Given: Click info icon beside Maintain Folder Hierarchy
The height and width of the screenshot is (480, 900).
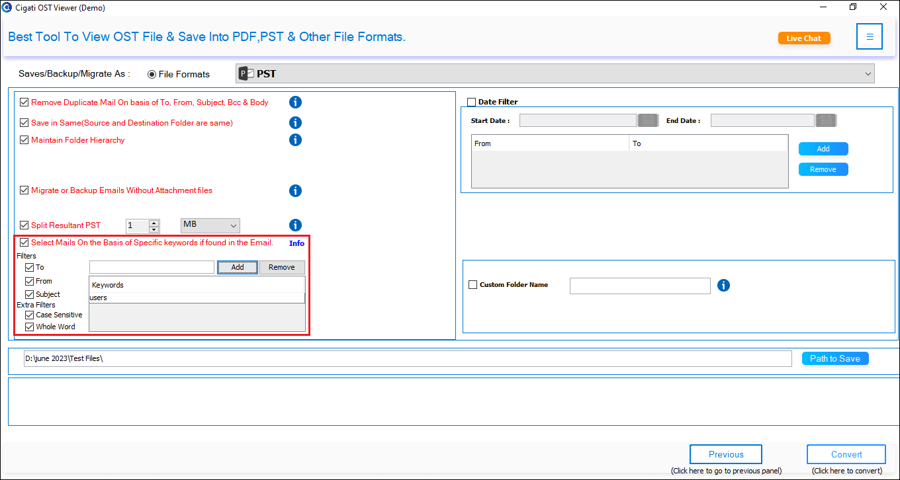Looking at the screenshot, I should click(x=296, y=140).
